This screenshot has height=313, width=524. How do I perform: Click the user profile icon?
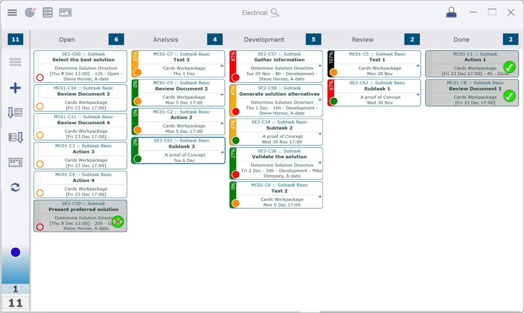coord(451,12)
